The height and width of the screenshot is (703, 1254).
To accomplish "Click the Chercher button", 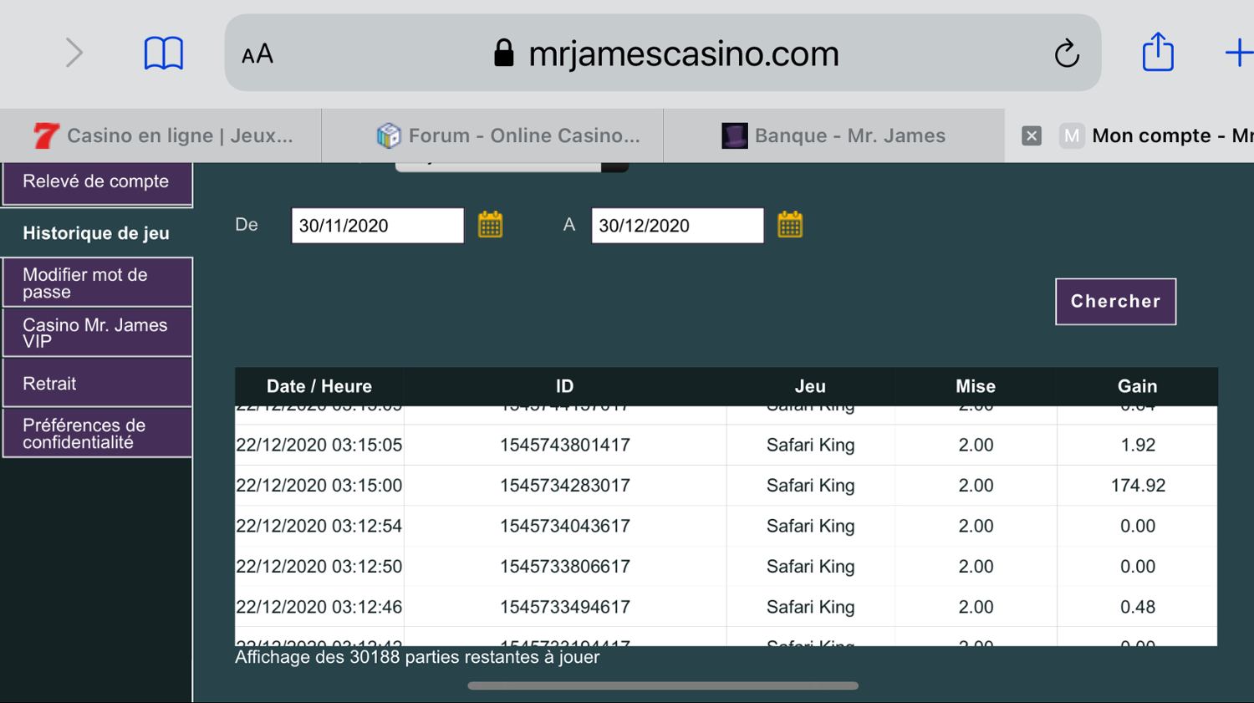I will point(1115,301).
